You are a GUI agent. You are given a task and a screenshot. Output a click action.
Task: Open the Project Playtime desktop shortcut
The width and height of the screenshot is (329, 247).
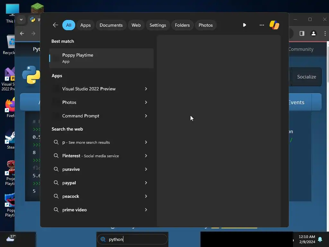pyautogui.click(x=10, y=173)
